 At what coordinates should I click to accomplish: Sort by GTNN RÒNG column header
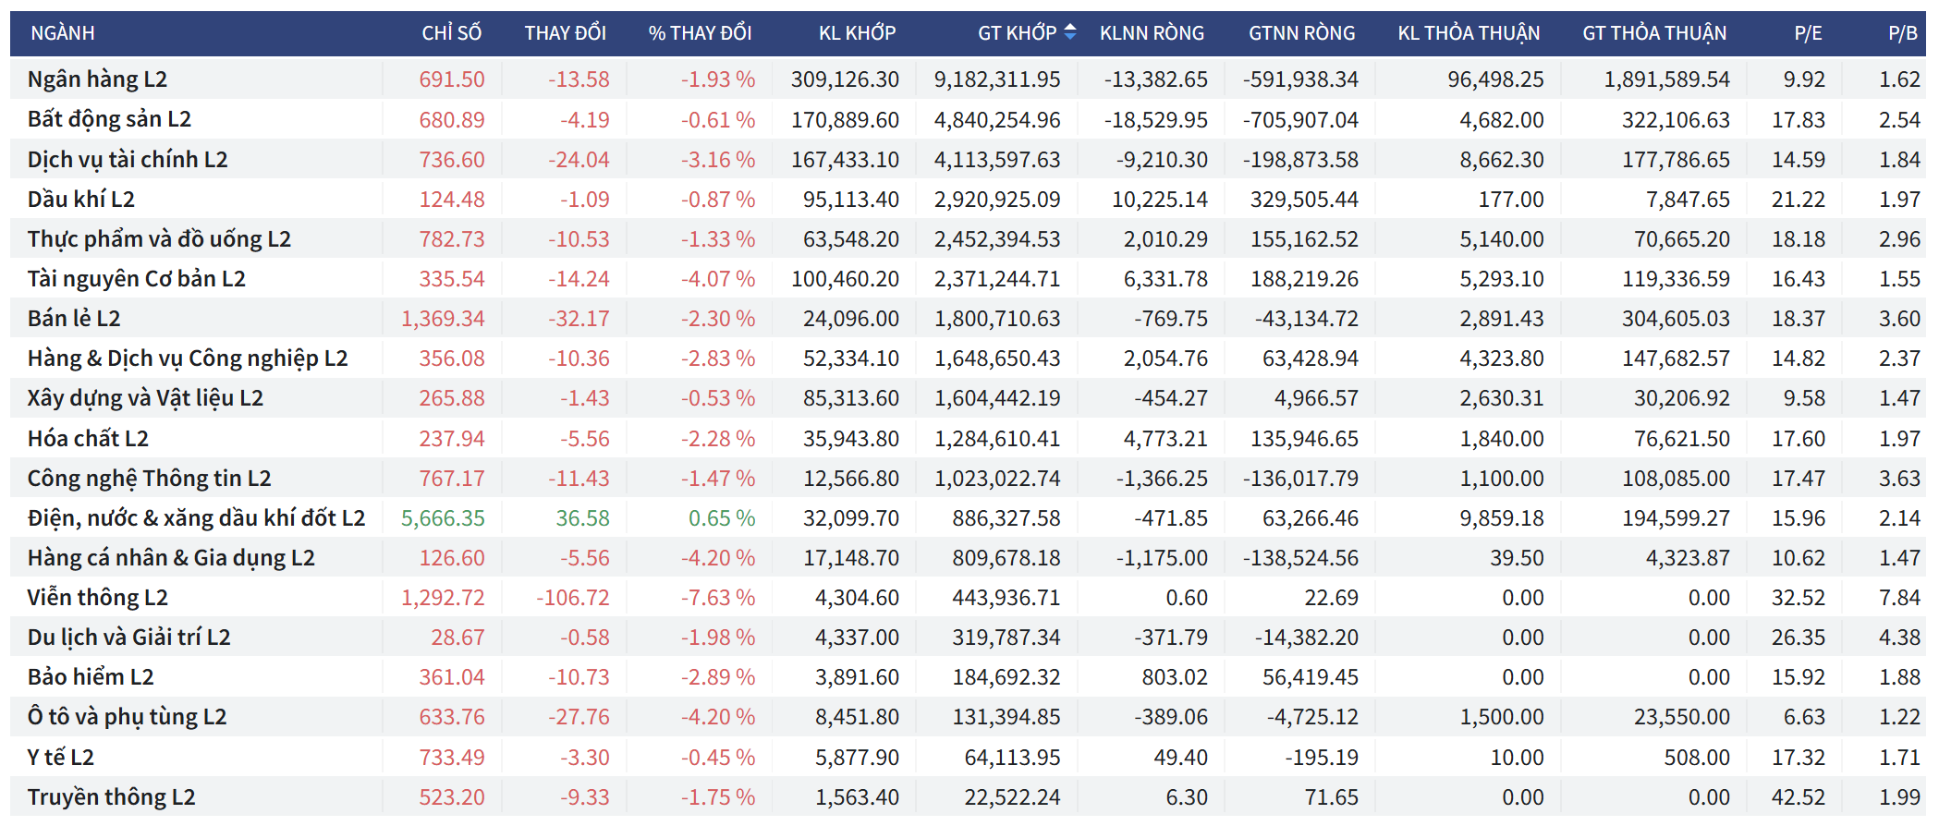pyautogui.click(x=1301, y=33)
